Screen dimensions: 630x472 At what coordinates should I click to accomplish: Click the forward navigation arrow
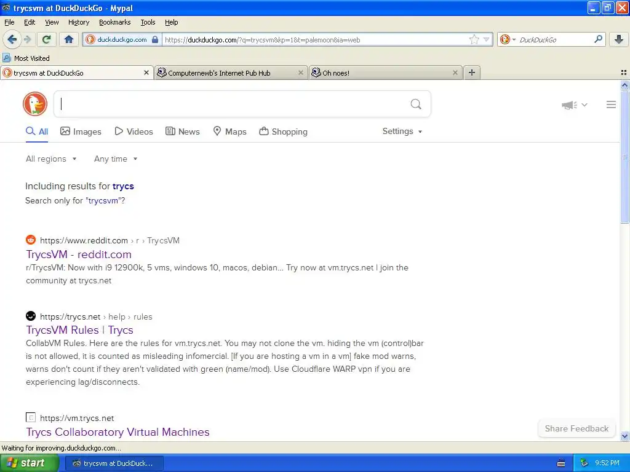(x=27, y=39)
